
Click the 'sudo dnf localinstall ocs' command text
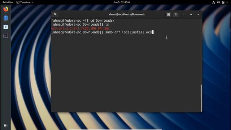[128, 32]
